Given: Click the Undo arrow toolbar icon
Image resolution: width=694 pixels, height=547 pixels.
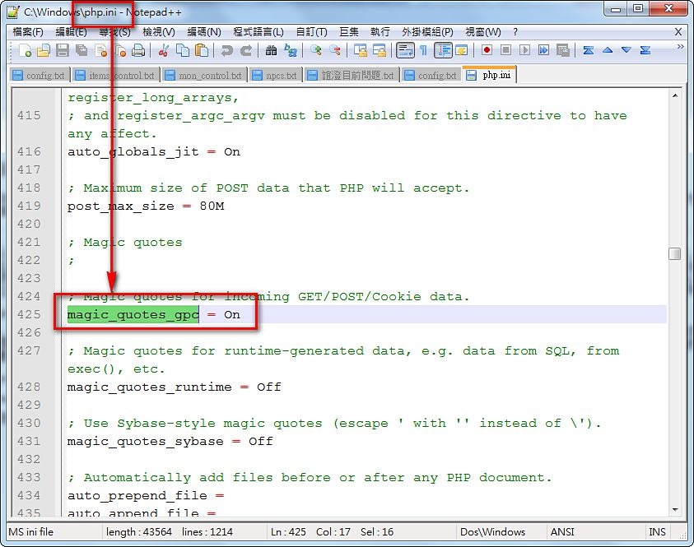Looking at the screenshot, I should click(227, 50).
